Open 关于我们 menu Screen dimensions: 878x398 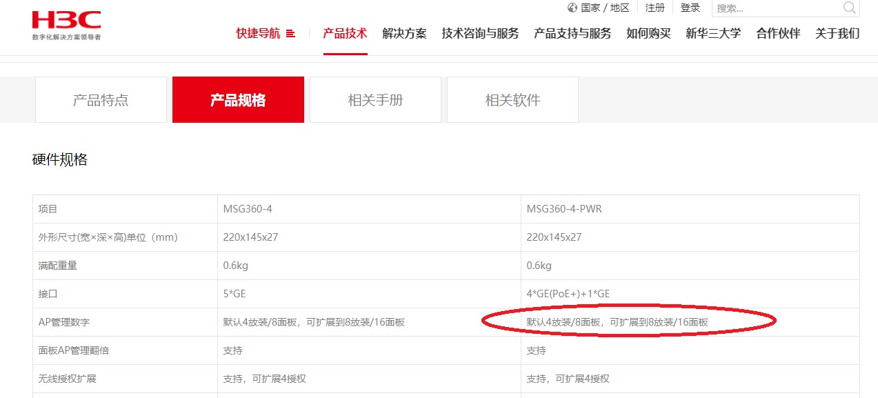(x=837, y=33)
